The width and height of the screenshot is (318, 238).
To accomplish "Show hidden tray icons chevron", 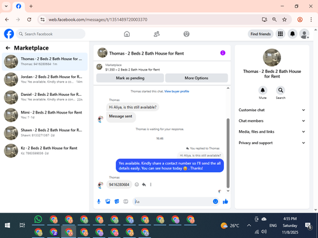I will pos(249,225).
